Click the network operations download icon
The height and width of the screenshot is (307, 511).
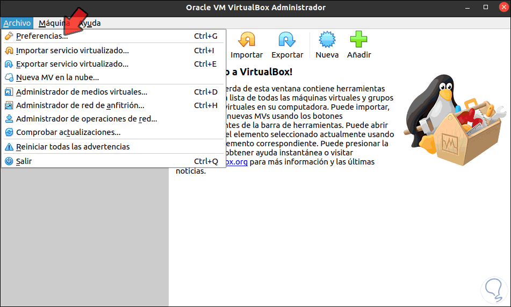(9, 119)
